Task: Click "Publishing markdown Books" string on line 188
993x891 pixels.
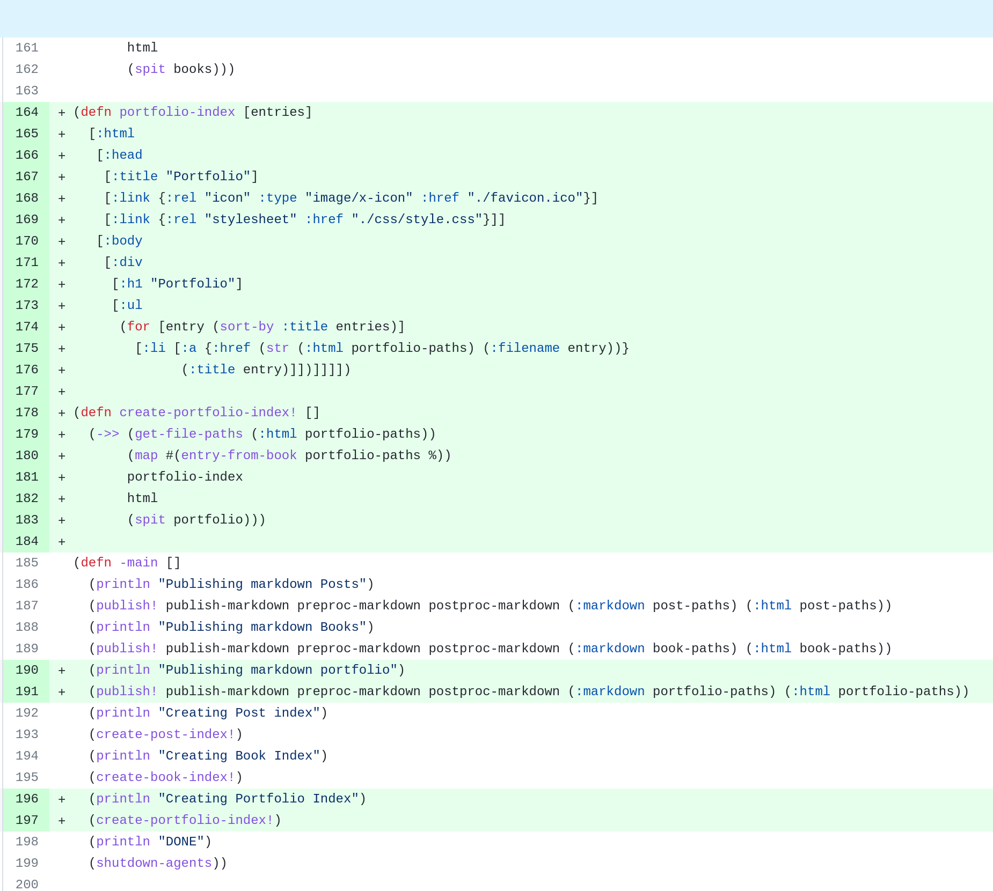Action: 262,627
